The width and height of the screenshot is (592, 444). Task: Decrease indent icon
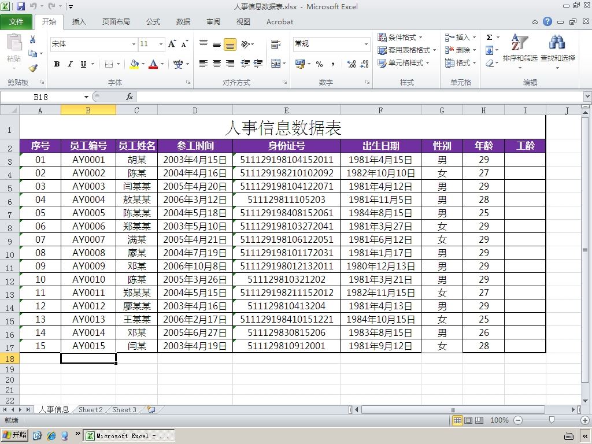point(245,64)
